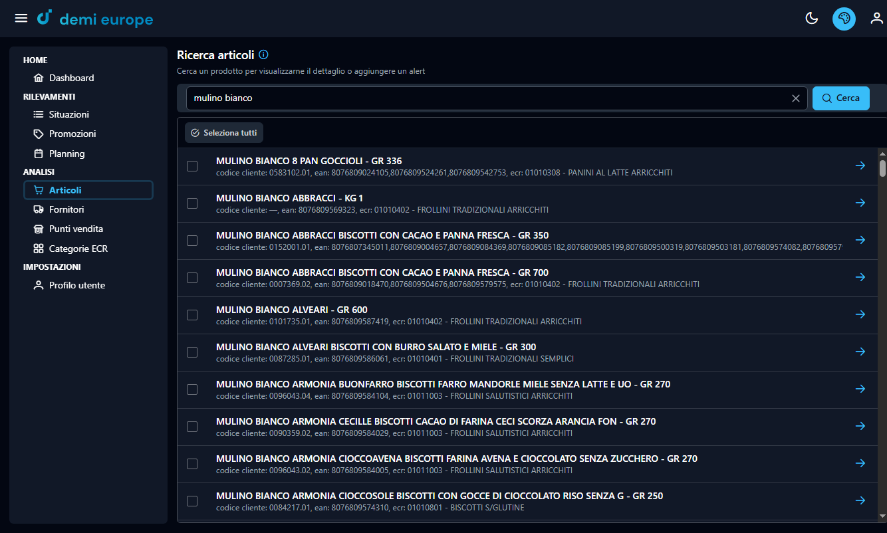Open arrow for ARMONIA CIOCCOAVENA GR 270

point(860,463)
